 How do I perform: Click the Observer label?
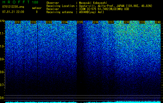(53, 3)
